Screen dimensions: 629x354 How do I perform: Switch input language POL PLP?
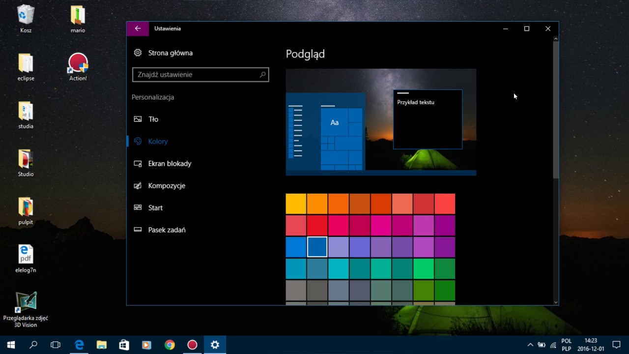click(567, 345)
